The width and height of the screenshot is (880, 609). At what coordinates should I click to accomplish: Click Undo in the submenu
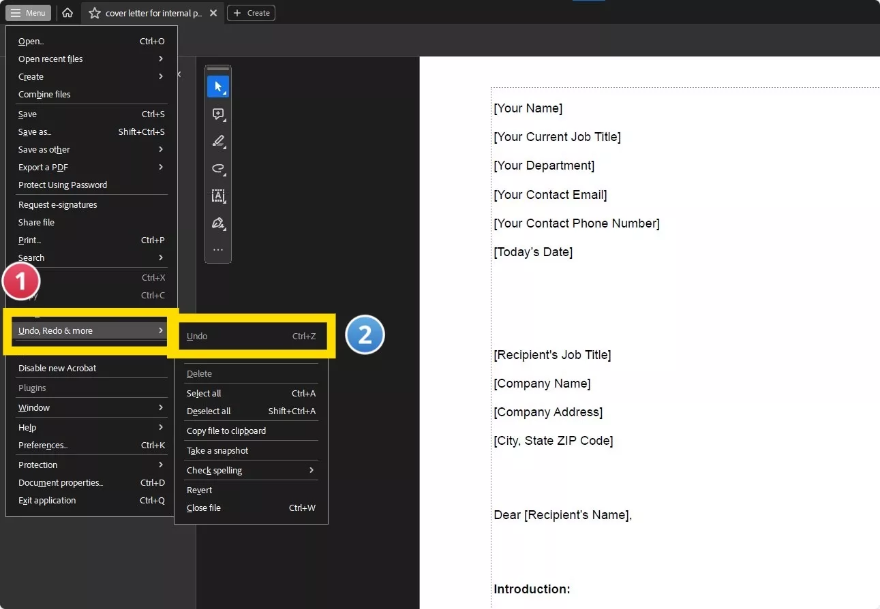pyautogui.click(x=197, y=336)
